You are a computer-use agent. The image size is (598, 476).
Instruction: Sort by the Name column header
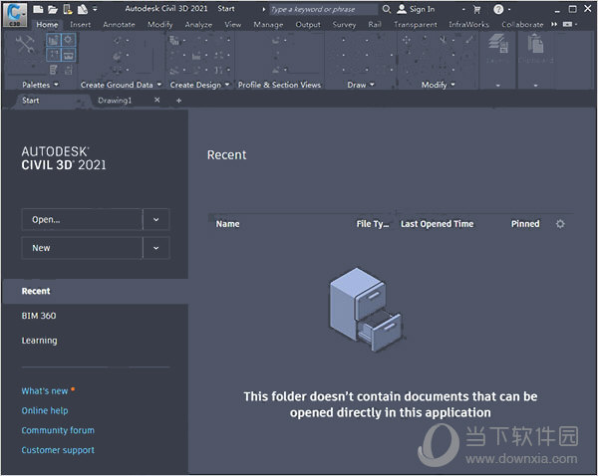[227, 224]
